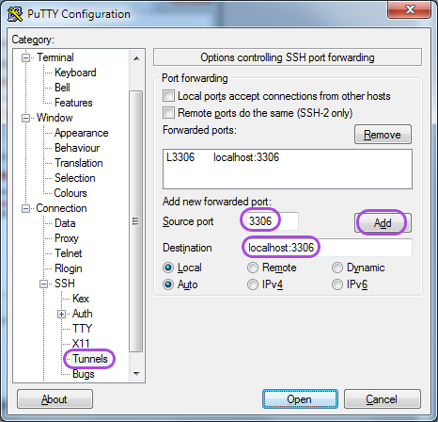Select the Terminal category label
Image resolution: width=438 pixels, height=422 pixels.
click(x=55, y=57)
